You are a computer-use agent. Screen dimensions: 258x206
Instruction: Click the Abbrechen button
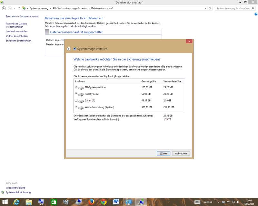click(181, 154)
